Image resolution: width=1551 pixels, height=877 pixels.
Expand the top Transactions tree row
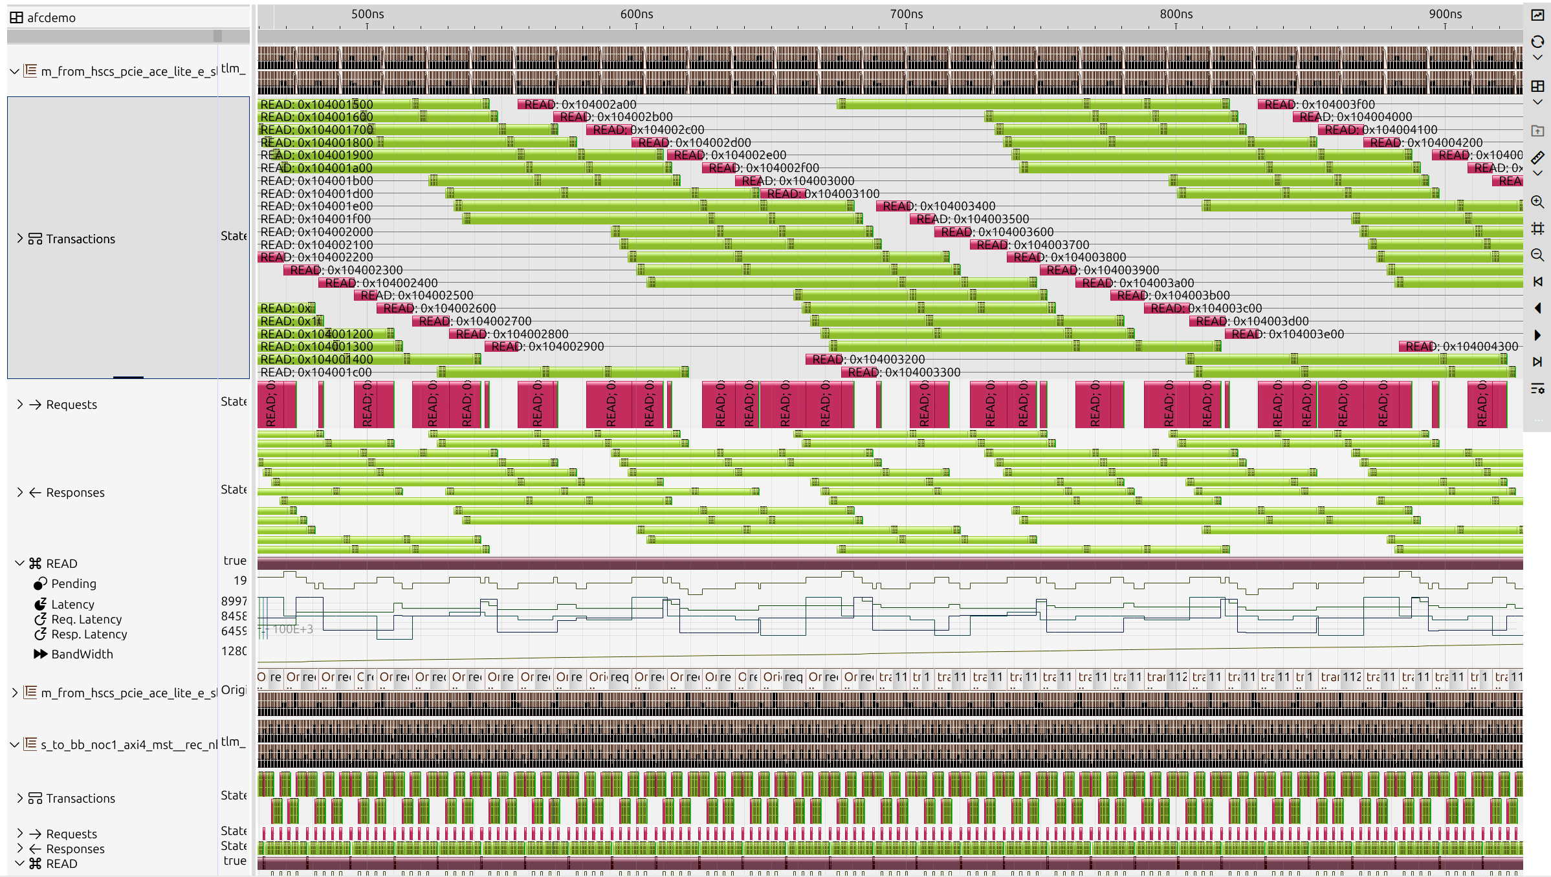[x=20, y=239]
